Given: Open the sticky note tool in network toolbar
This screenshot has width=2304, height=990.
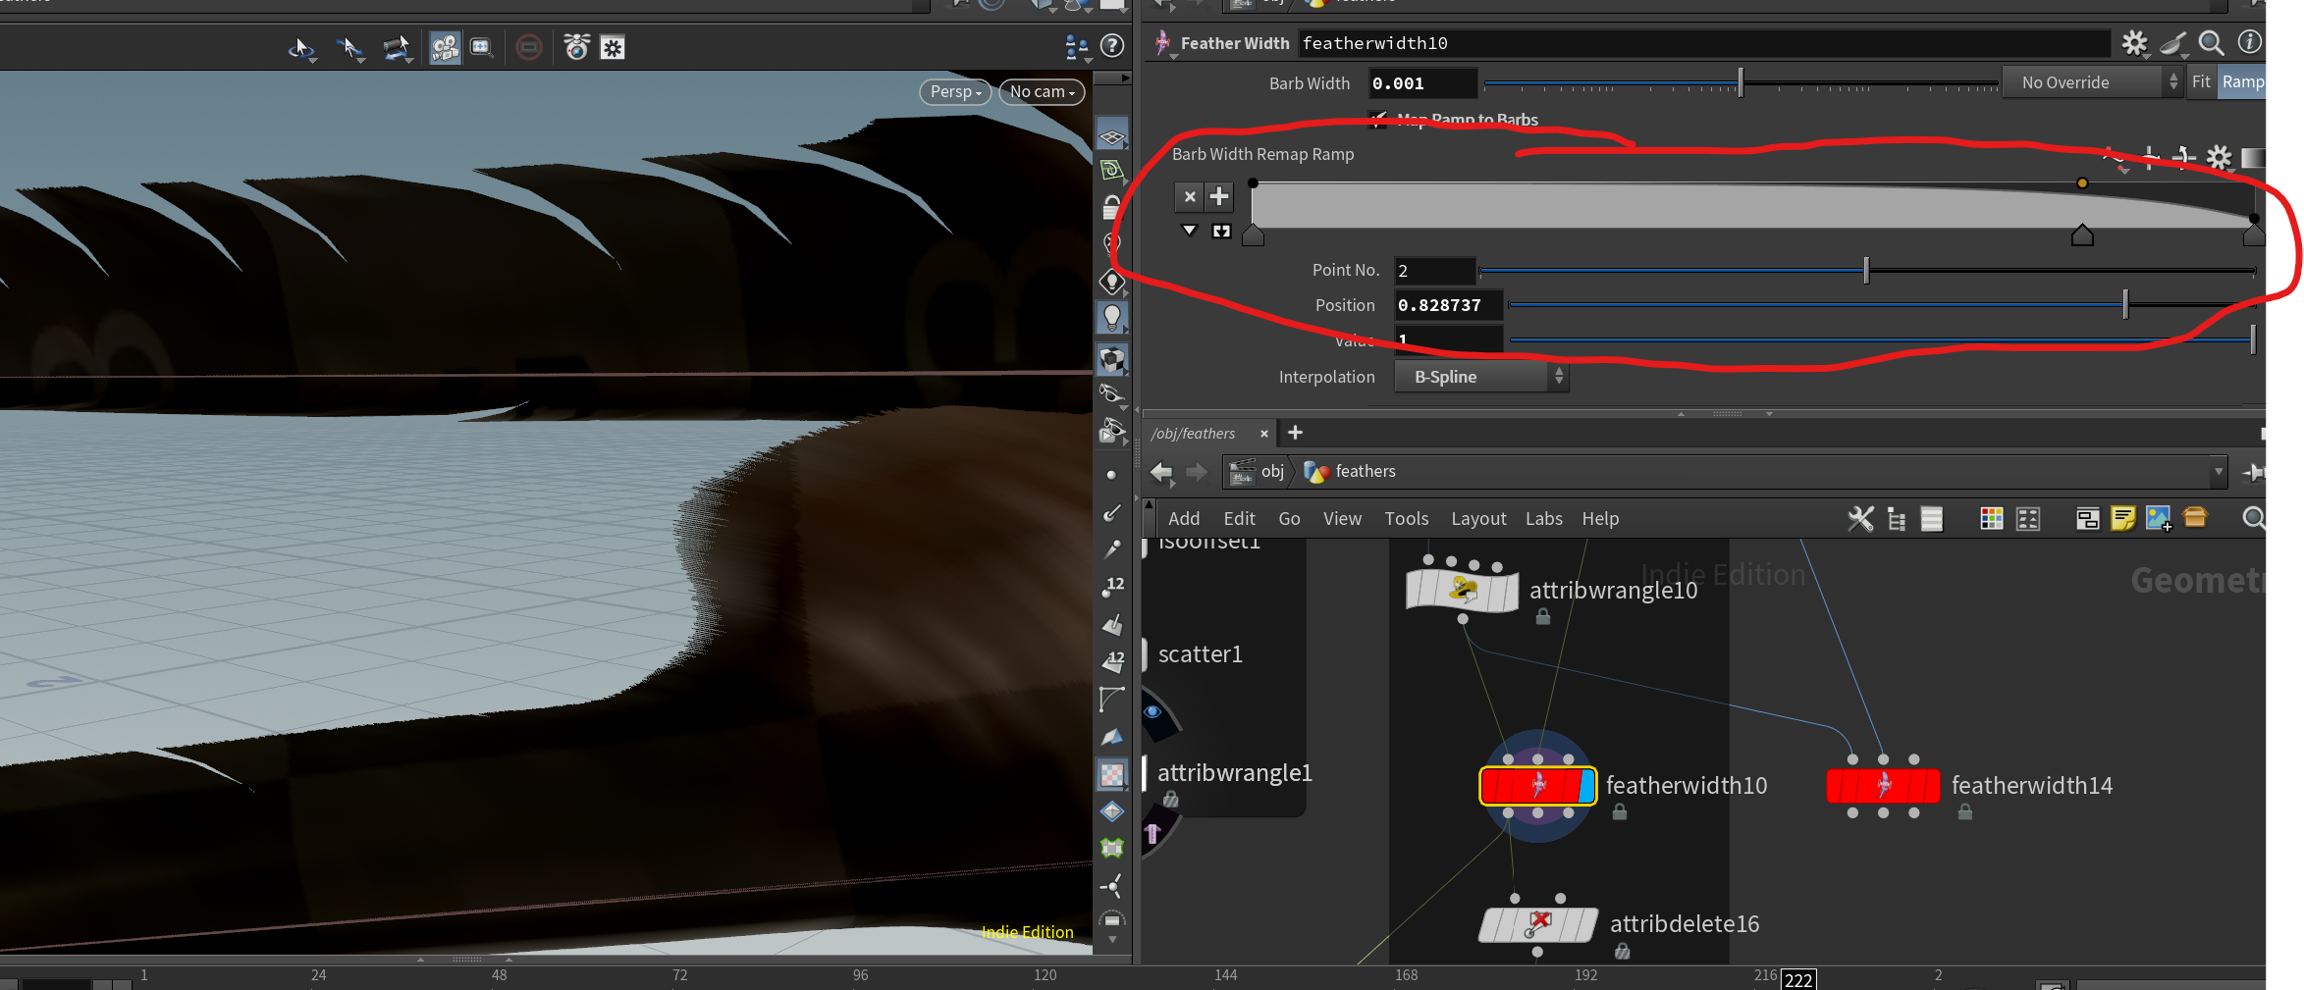Looking at the screenshot, I should click(2122, 519).
